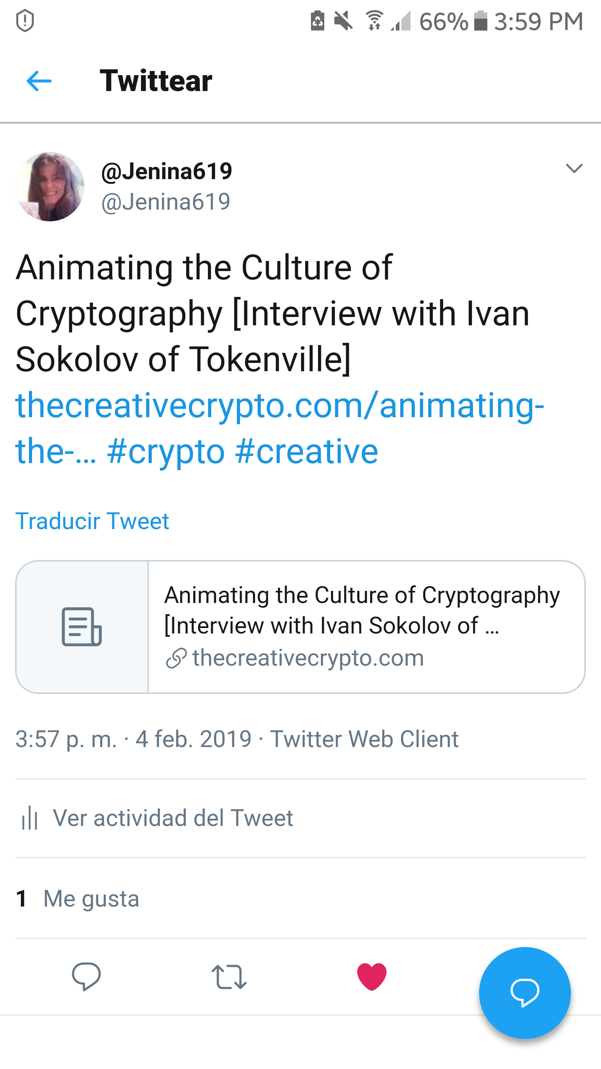601x1069 pixels.
Task: Open the reply speech bubble icon
Action: pos(86,976)
